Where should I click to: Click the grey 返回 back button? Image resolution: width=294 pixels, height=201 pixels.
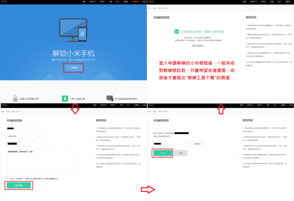(x=180, y=153)
